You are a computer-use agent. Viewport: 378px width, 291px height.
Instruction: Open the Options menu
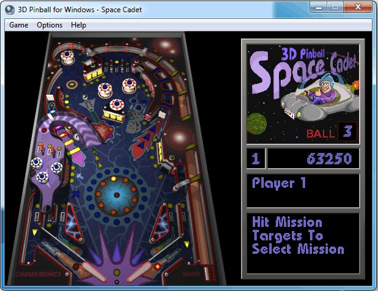pos(50,25)
